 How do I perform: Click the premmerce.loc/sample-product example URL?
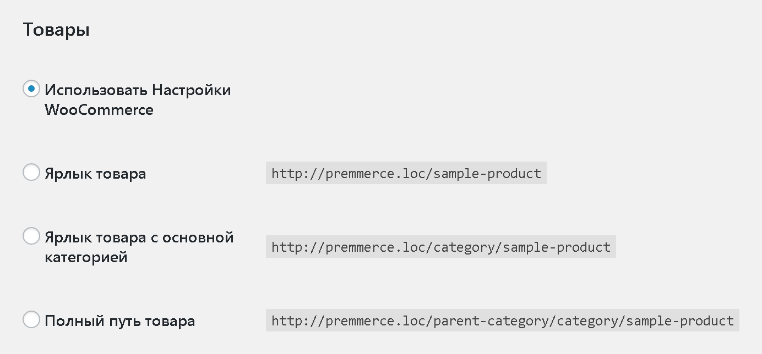[406, 173]
